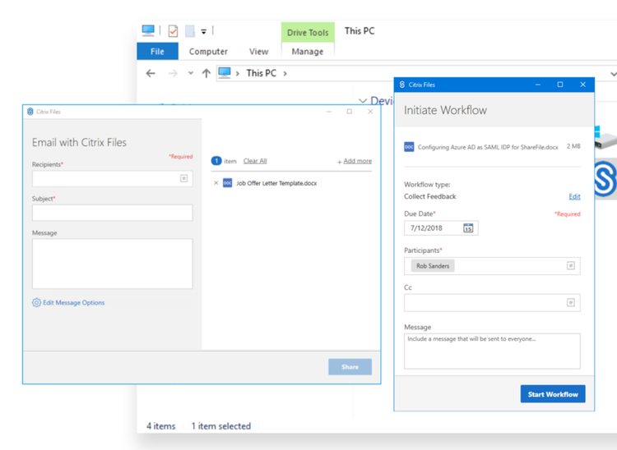This screenshot has width=617, height=450.
Task: Click the doc icon for Configuring Azure AD file
Action: click(409, 147)
